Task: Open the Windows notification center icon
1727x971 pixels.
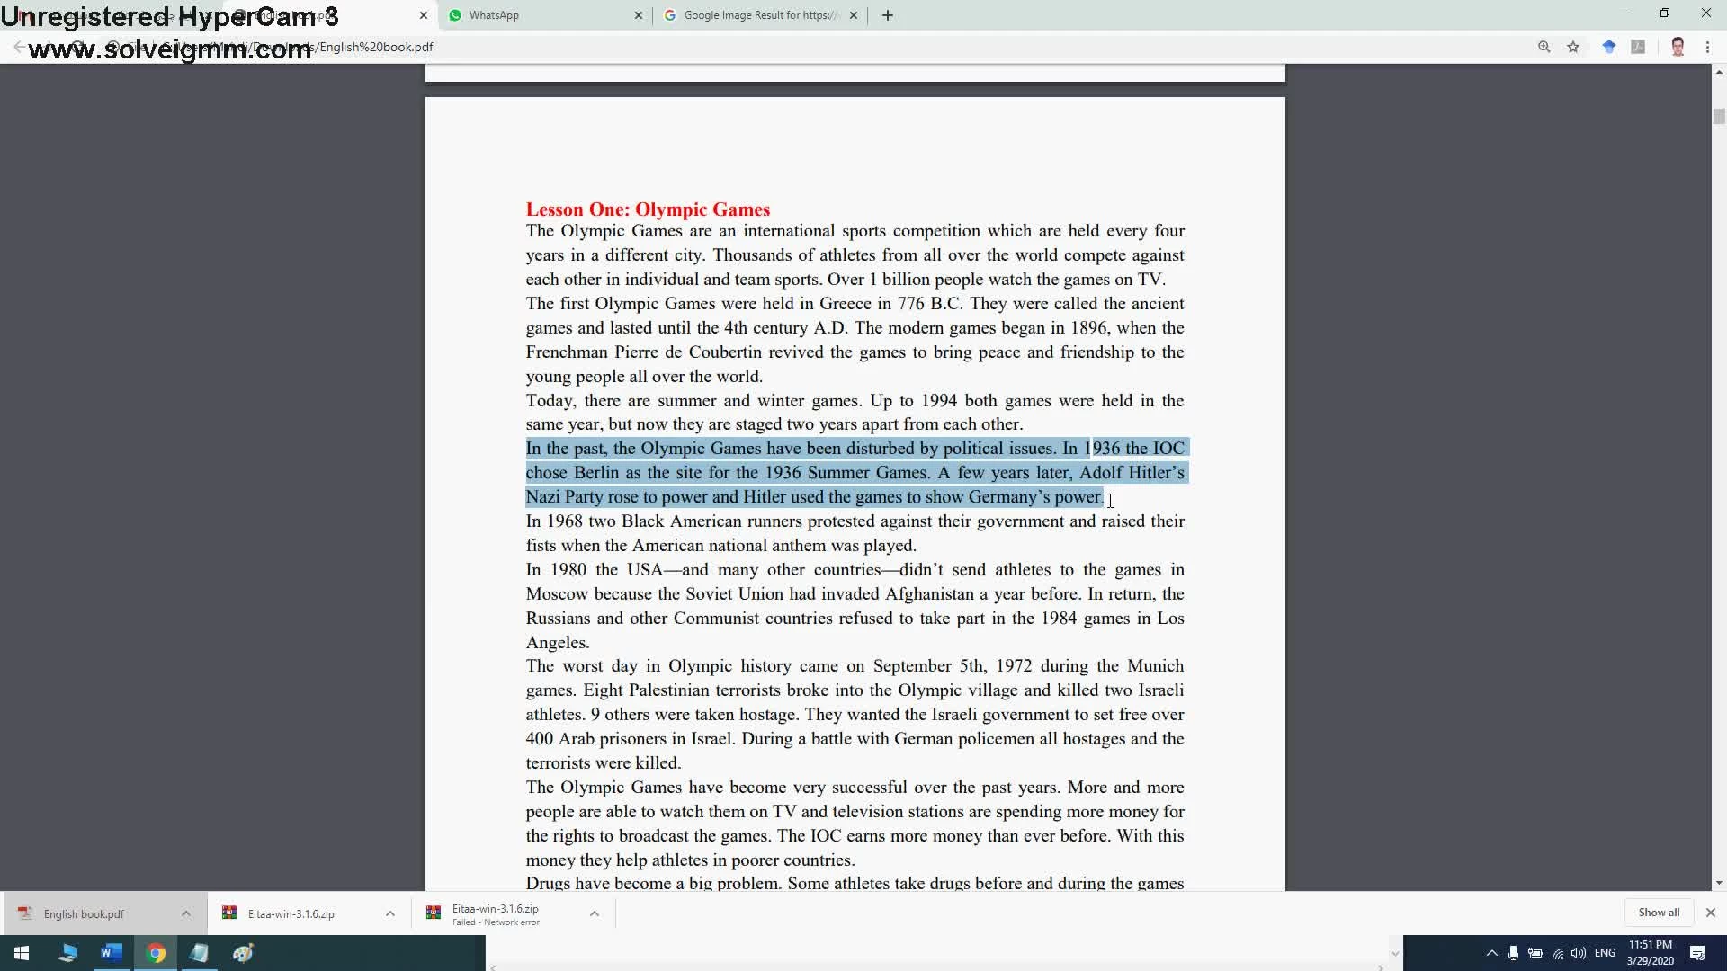Action: (x=1697, y=953)
